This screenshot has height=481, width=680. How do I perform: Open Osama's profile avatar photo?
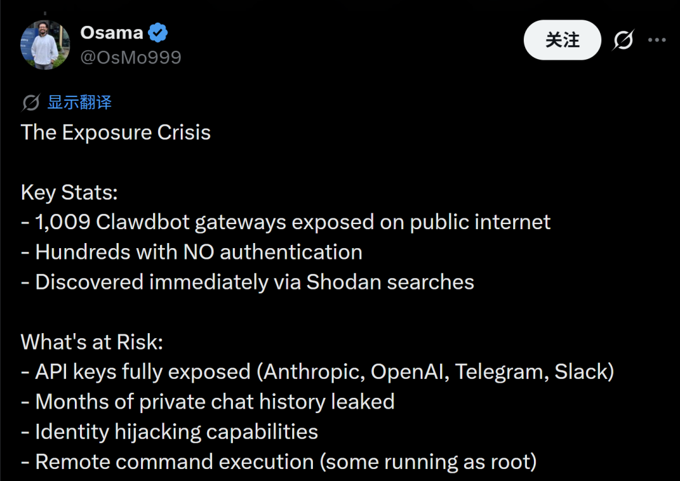45,45
